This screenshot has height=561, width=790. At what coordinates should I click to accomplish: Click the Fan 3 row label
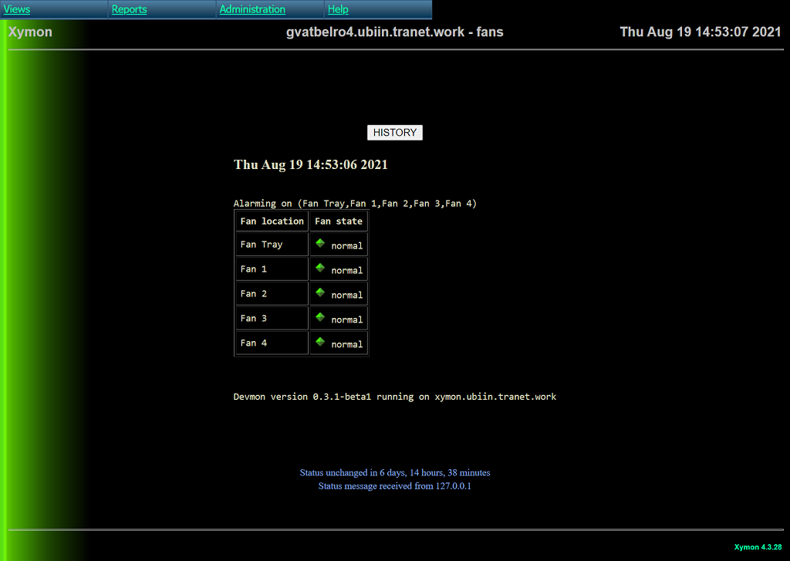(x=254, y=318)
